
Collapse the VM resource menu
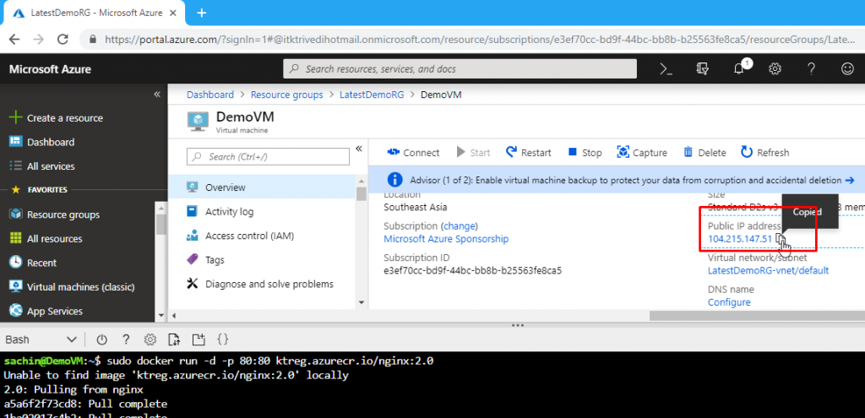[358, 149]
